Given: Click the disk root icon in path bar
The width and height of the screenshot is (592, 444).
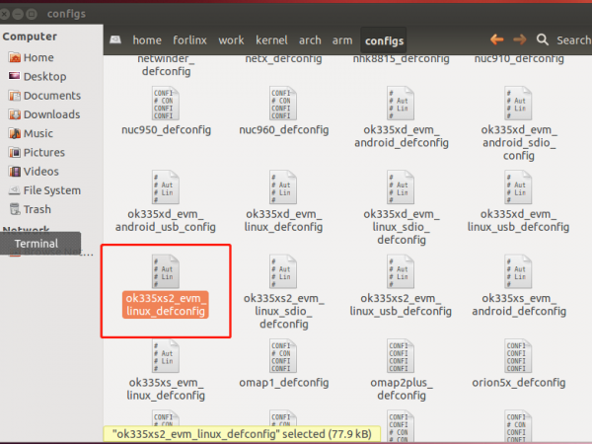Looking at the screenshot, I should point(115,40).
